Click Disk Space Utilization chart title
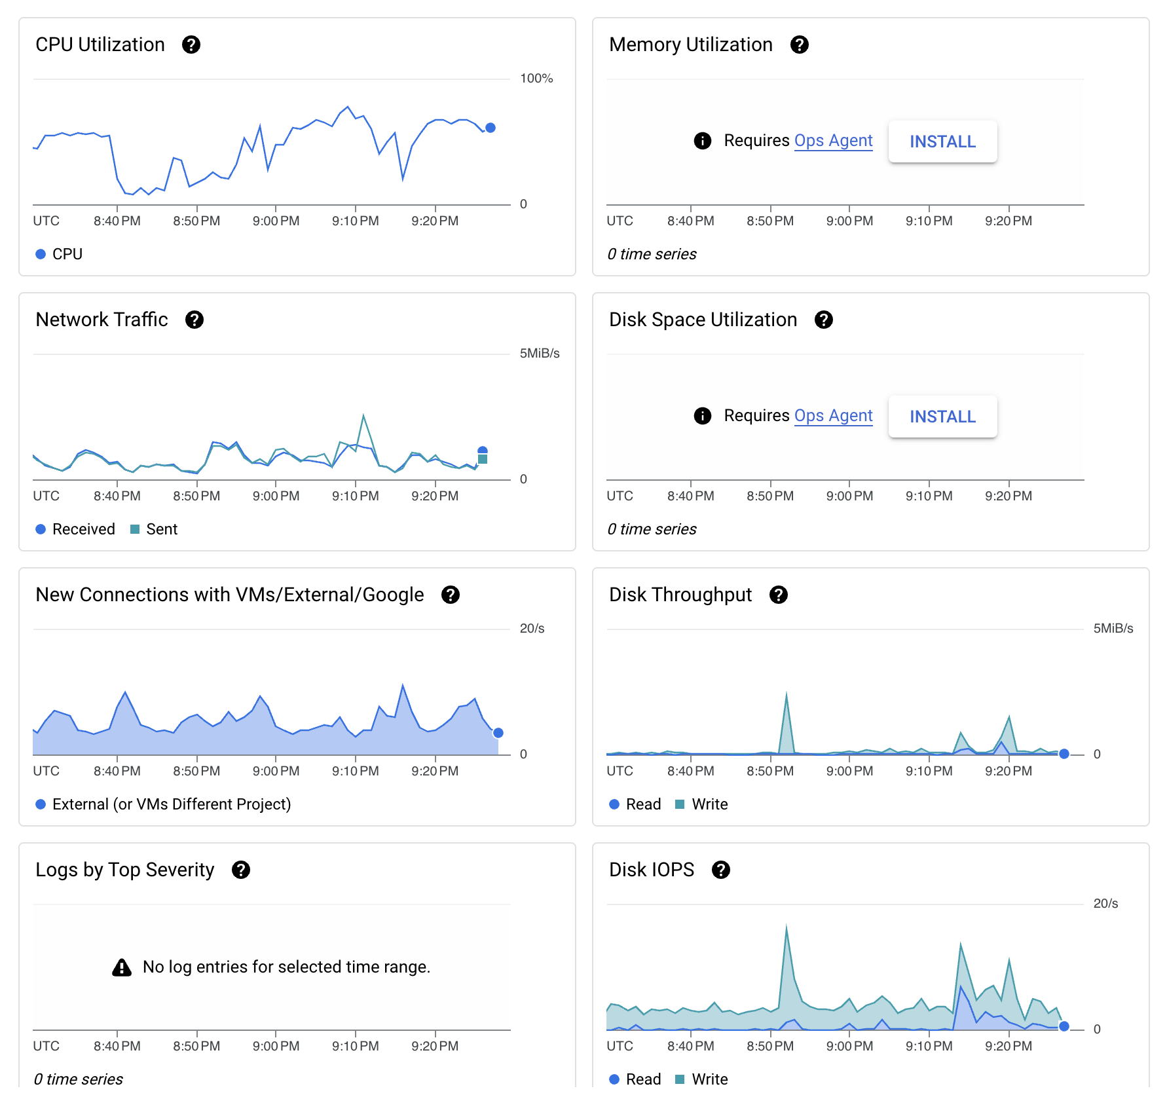Viewport: 1167px width, 1116px height. point(703,320)
